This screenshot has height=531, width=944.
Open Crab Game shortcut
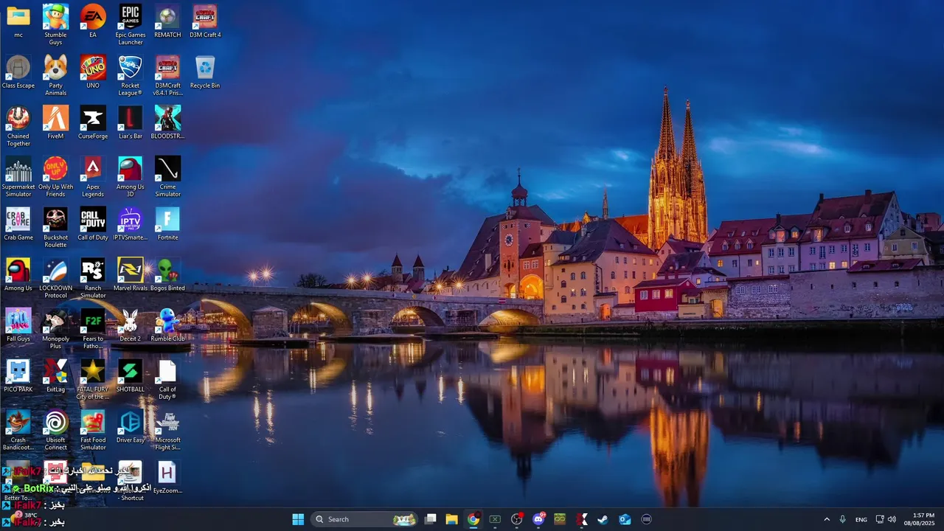click(18, 224)
